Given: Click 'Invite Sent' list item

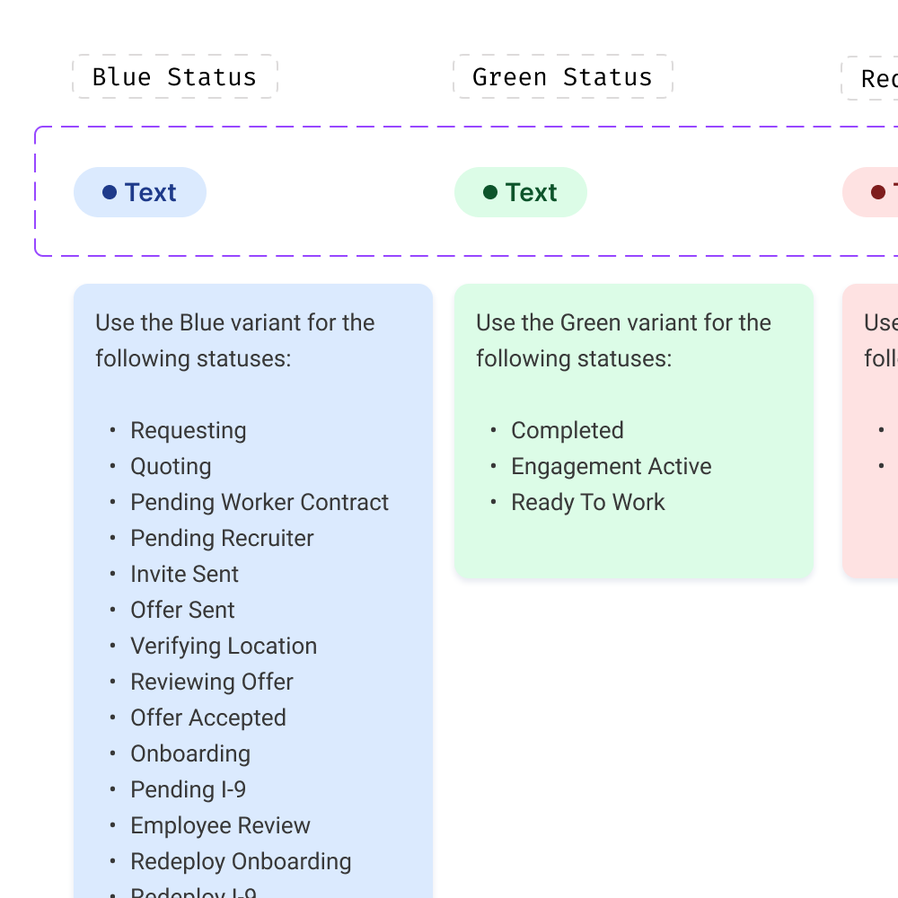Looking at the screenshot, I should click(184, 574).
